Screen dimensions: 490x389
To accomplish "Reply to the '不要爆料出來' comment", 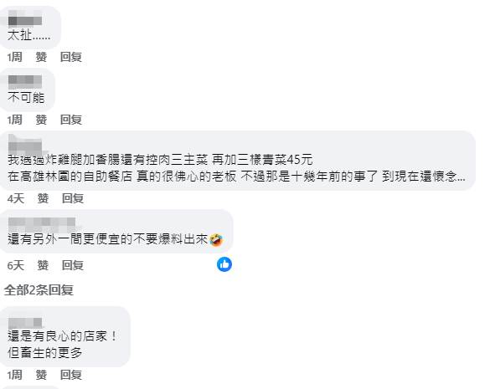I will coord(73,265).
